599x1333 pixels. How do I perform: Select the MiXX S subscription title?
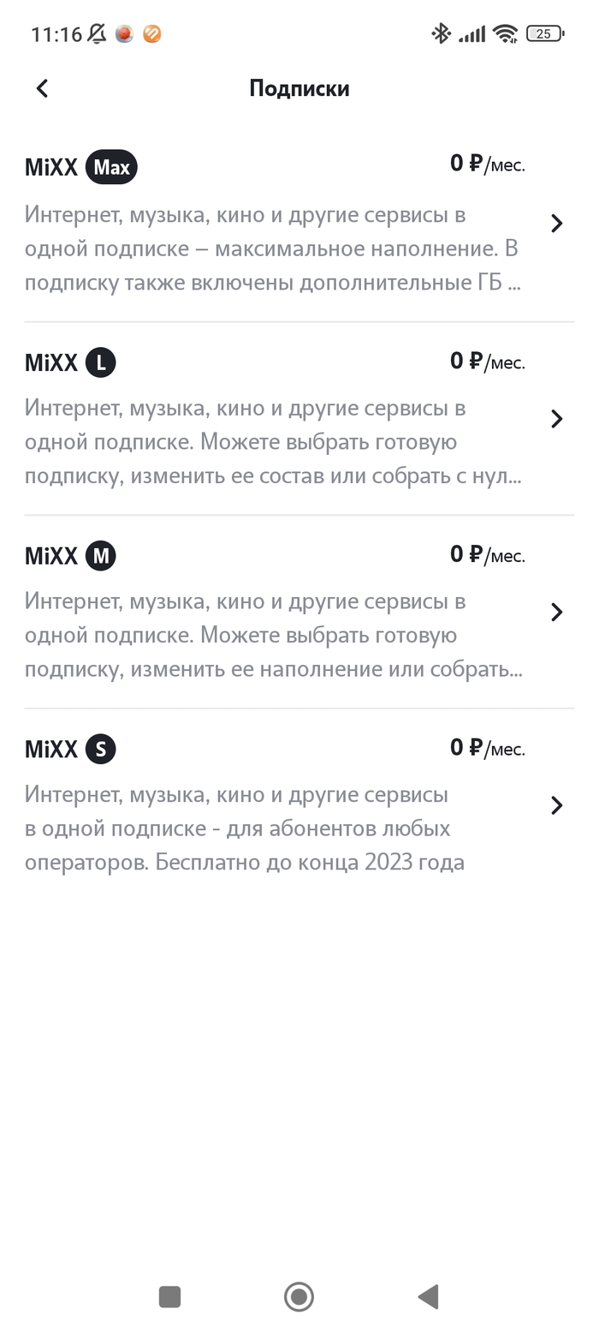click(51, 750)
